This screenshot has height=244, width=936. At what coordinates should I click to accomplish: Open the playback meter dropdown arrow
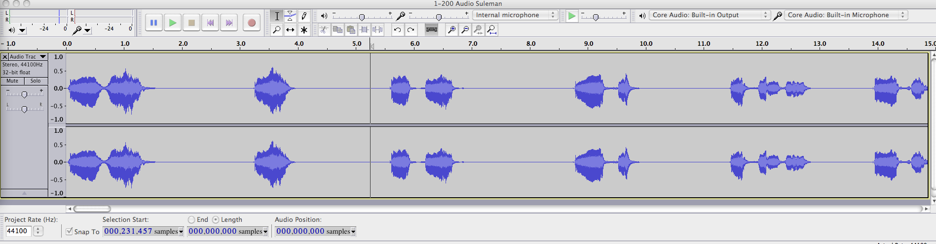(22, 30)
